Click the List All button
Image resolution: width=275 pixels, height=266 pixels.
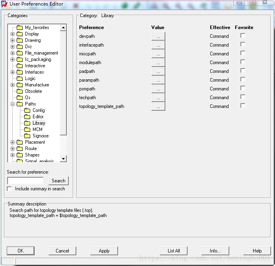click(x=174, y=251)
